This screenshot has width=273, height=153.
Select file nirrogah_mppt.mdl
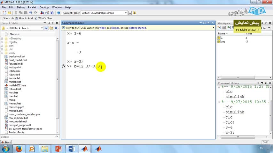click(x=20, y=125)
